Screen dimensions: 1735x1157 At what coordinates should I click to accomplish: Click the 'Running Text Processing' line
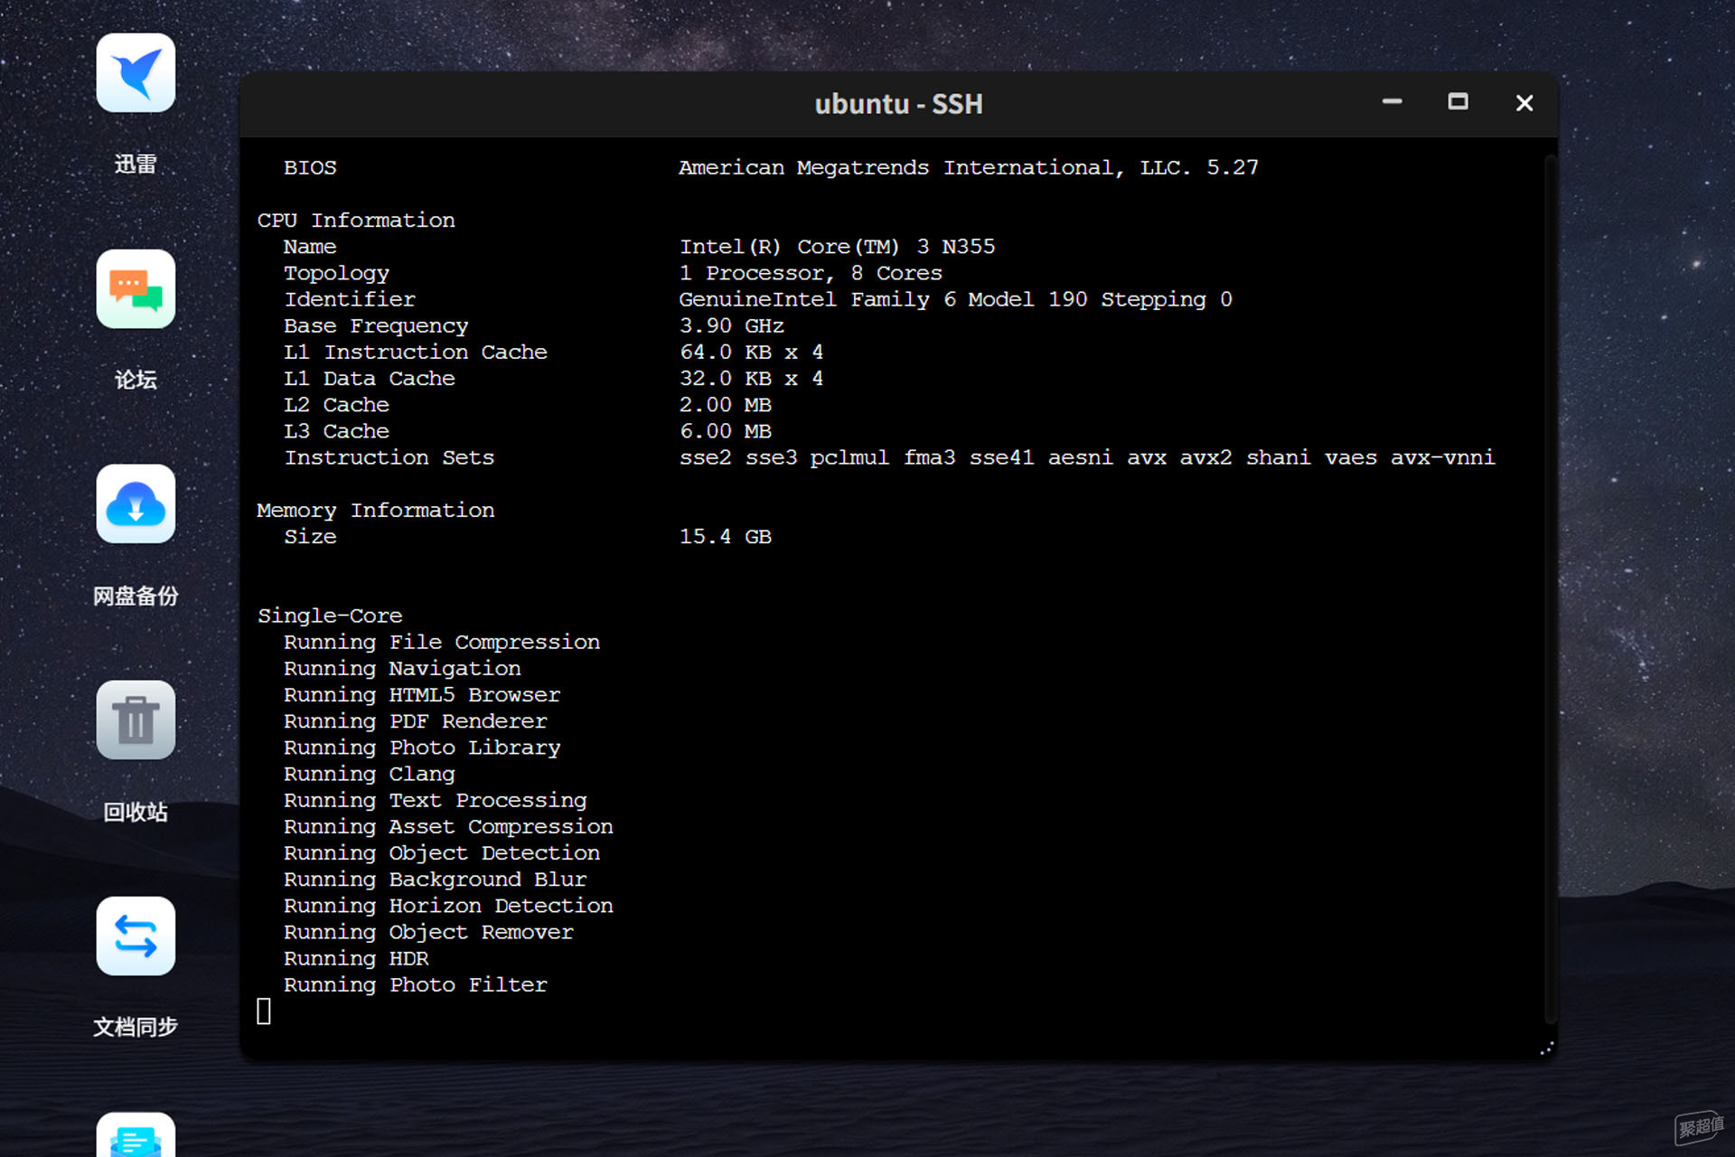tap(436, 800)
